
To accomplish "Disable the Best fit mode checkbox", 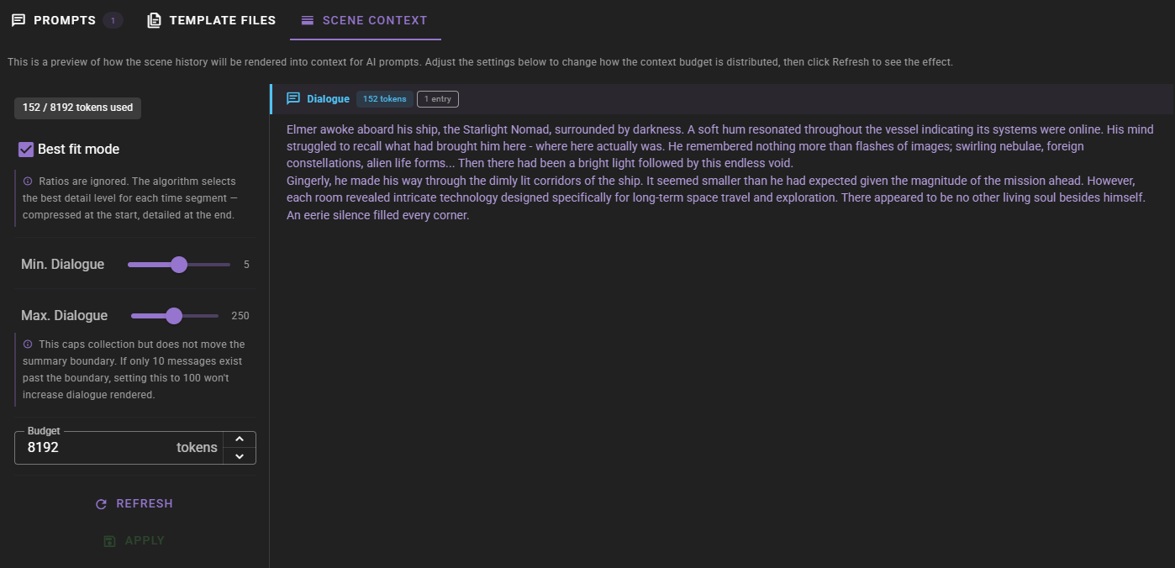I will pyautogui.click(x=26, y=150).
